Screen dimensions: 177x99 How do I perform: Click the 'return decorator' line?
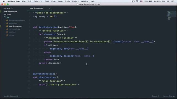[x=50, y=63]
